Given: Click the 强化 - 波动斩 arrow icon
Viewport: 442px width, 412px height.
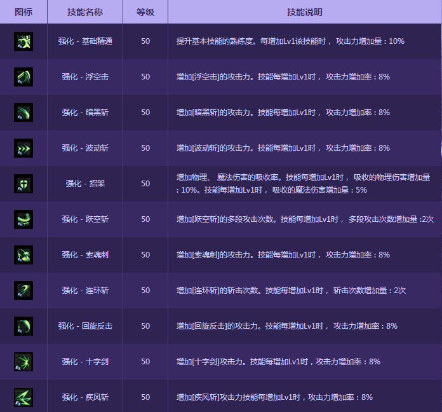Looking at the screenshot, I should click(x=23, y=148).
